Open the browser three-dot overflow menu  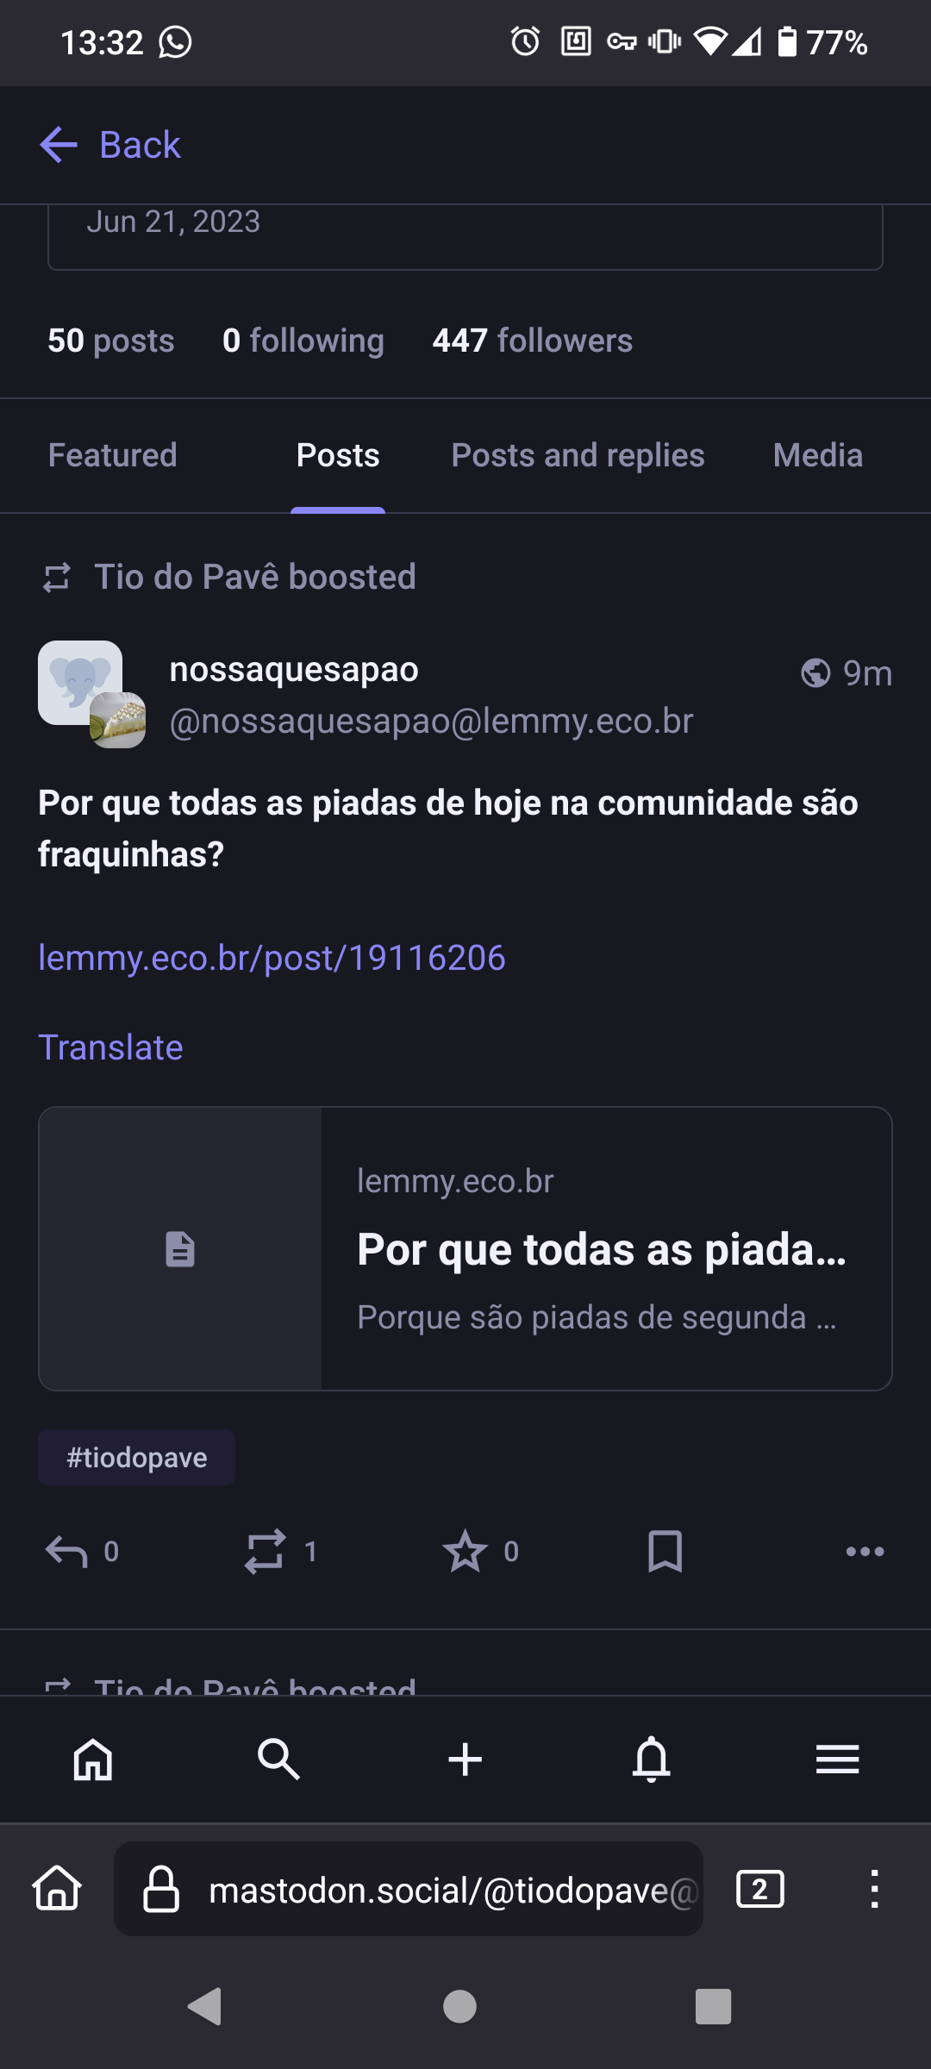[874, 1889]
